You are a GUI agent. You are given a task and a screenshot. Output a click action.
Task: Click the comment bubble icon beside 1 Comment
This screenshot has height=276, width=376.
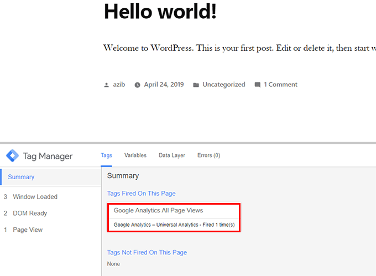click(x=258, y=85)
